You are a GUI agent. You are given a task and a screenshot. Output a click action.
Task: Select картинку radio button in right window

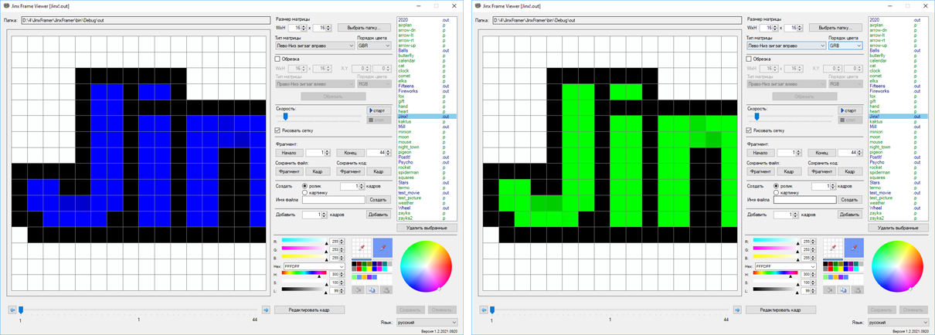pos(776,192)
